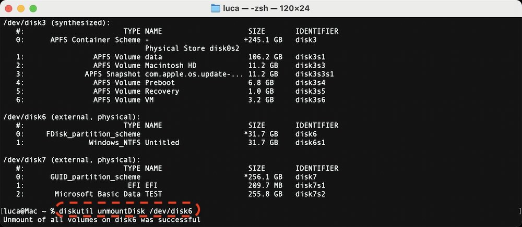522x227 pixels.
Task: Minimize the Terminal window with yellow button
Action: [21, 9]
